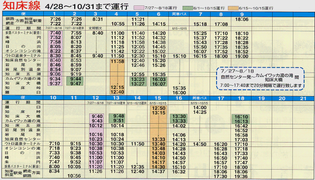Click the red 知床線 title
Viewport: 315px width, 180px height.
tap(22, 6)
